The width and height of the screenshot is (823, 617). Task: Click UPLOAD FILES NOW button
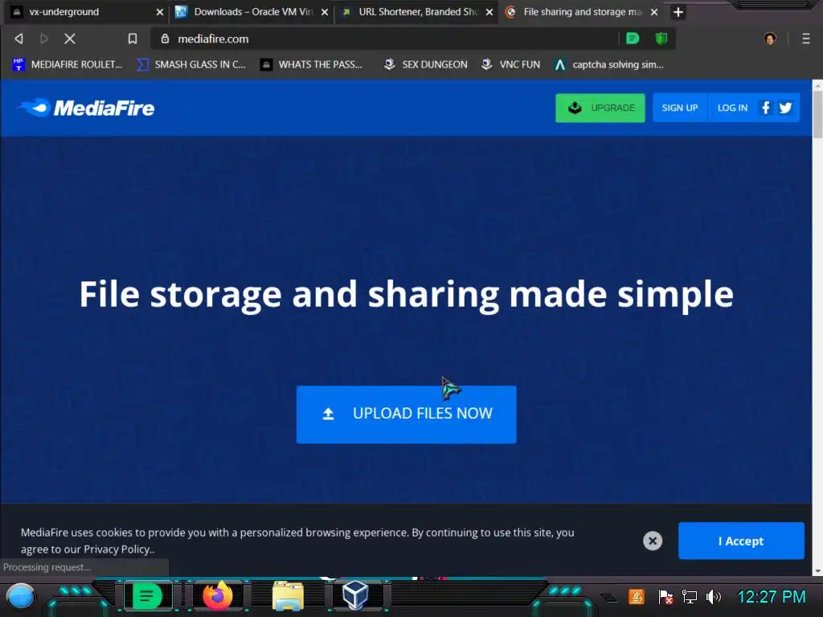[406, 415]
